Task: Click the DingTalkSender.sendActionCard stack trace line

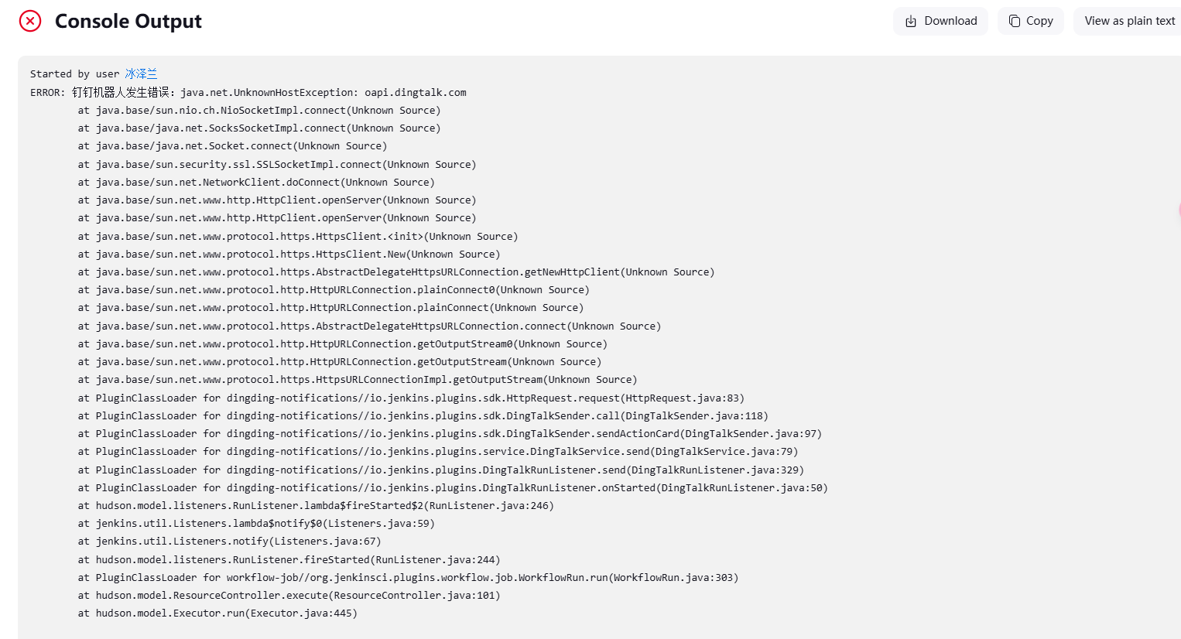Action: (x=449, y=434)
